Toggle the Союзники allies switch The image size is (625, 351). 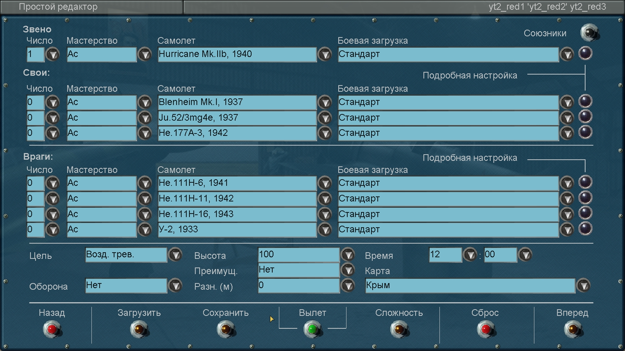pyautogui.click(x=589, y=32)
